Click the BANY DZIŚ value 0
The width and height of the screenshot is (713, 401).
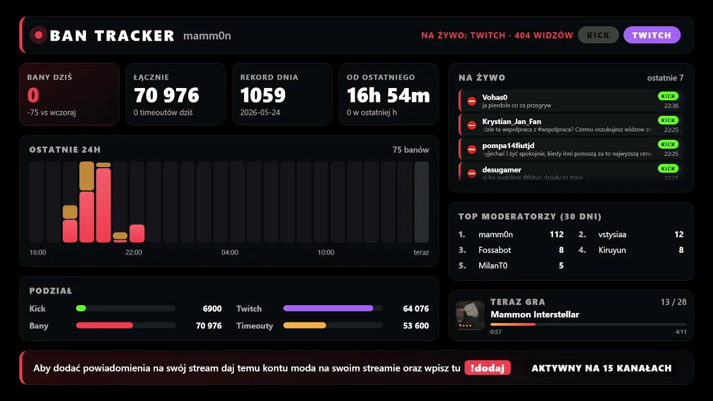33,95
